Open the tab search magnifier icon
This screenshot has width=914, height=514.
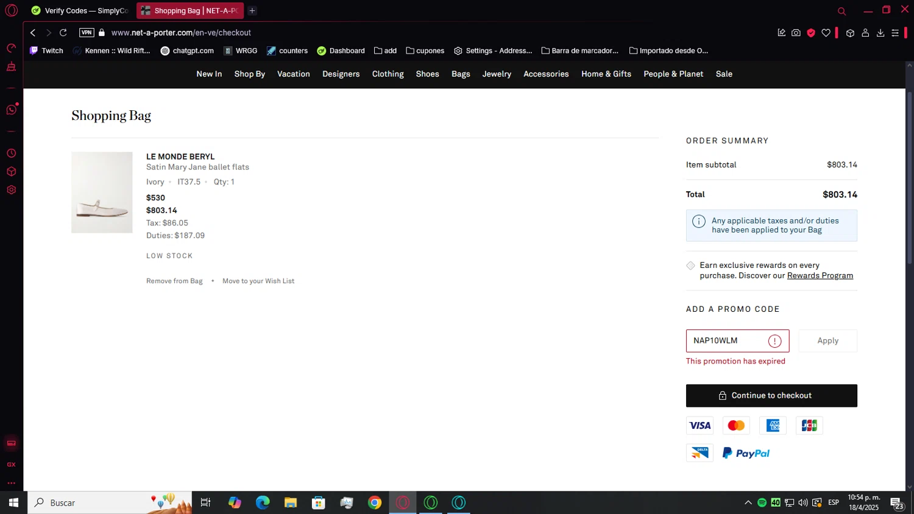[x=841, y=11]
